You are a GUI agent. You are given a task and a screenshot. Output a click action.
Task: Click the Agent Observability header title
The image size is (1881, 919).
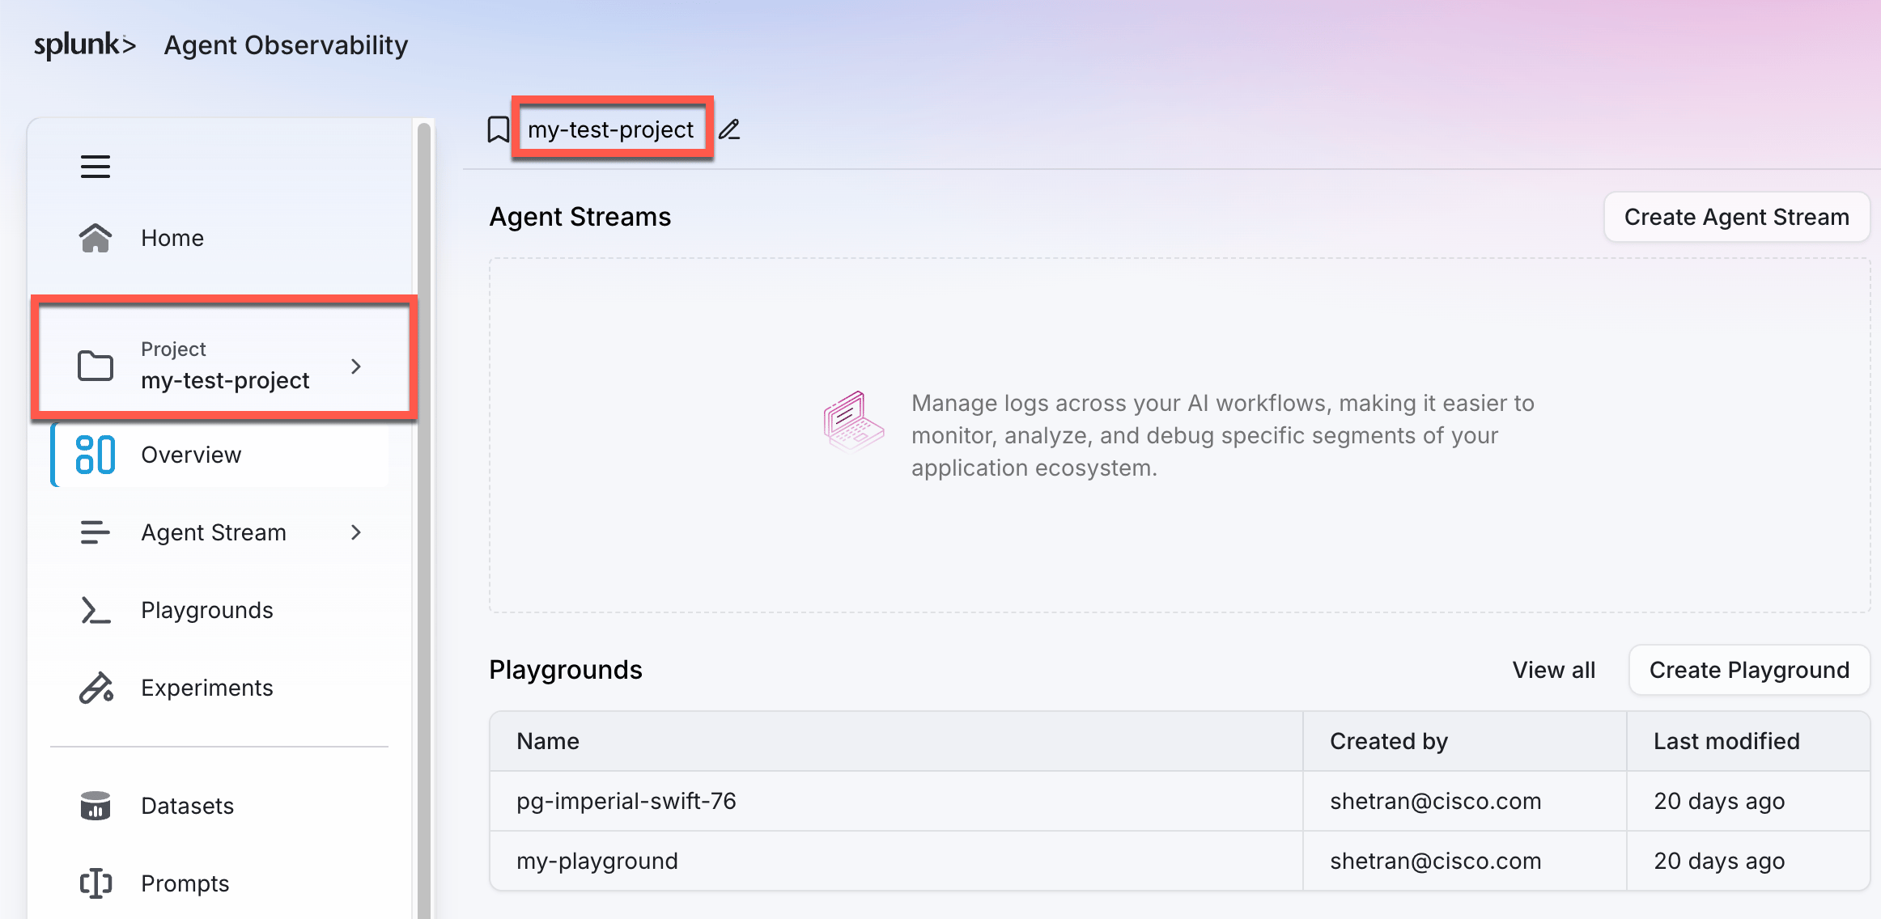pos(286,45)
